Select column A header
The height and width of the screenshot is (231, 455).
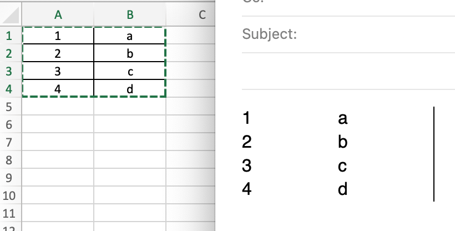(x=58, y=14)
